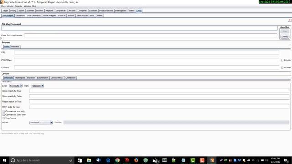Click the Extra SQLMap Params field

[x=151, y=36]
